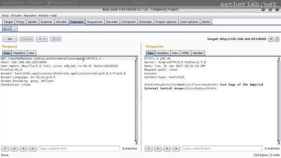The image size is (281, 158).
Task: Switch to the Sequencer tab
Action: pos(95,22)
